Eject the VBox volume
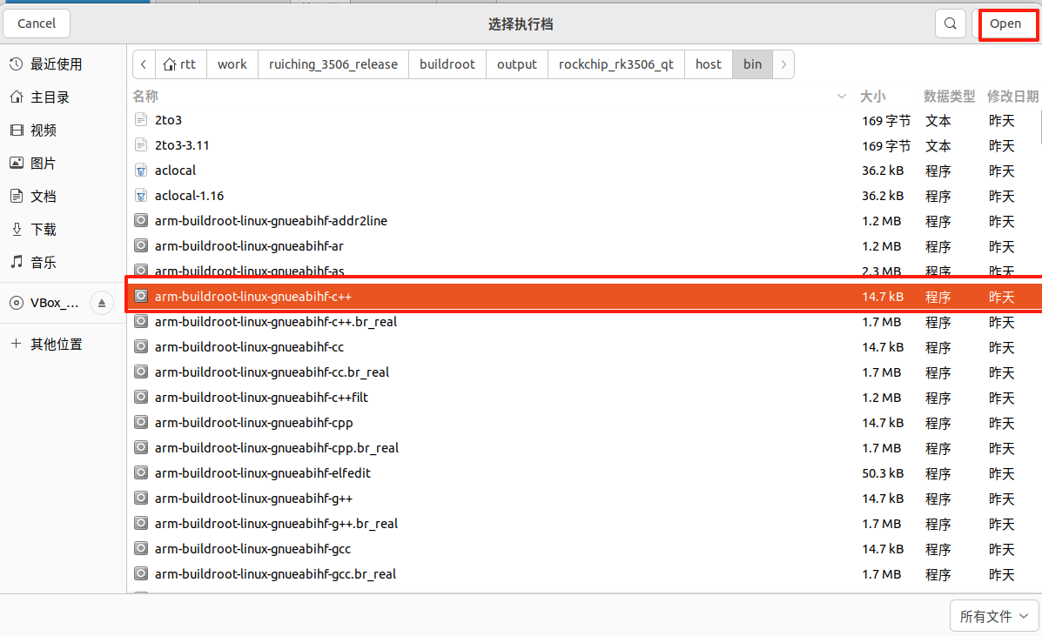1042x636 pixels. [102, 303]
